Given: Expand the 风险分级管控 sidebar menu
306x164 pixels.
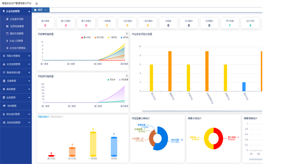Looking at the screenshot, I should pyautogui.click(x=16, y=56).
